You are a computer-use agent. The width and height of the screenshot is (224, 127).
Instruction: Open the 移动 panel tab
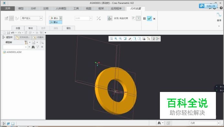pos(30,28)
